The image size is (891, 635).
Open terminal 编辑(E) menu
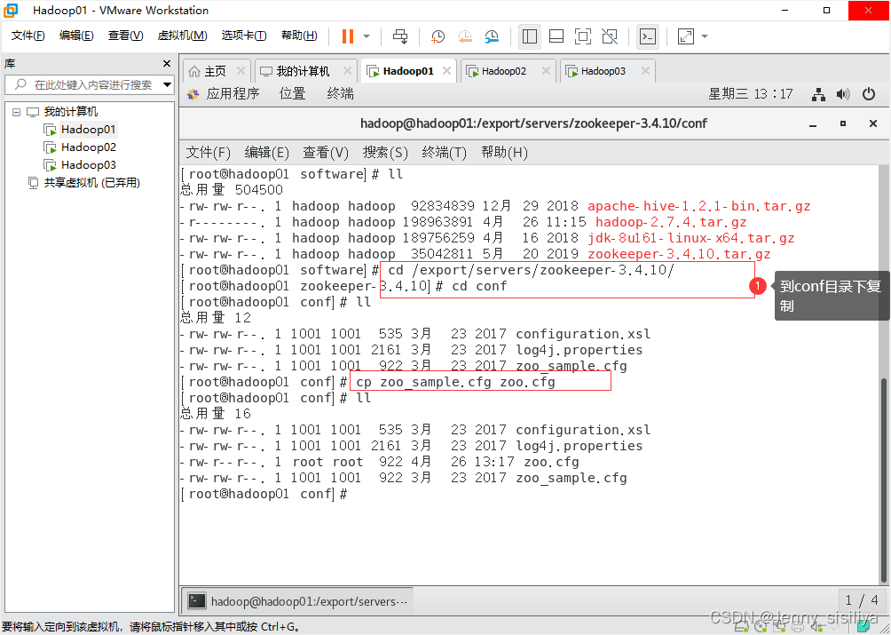pos(266,153)
